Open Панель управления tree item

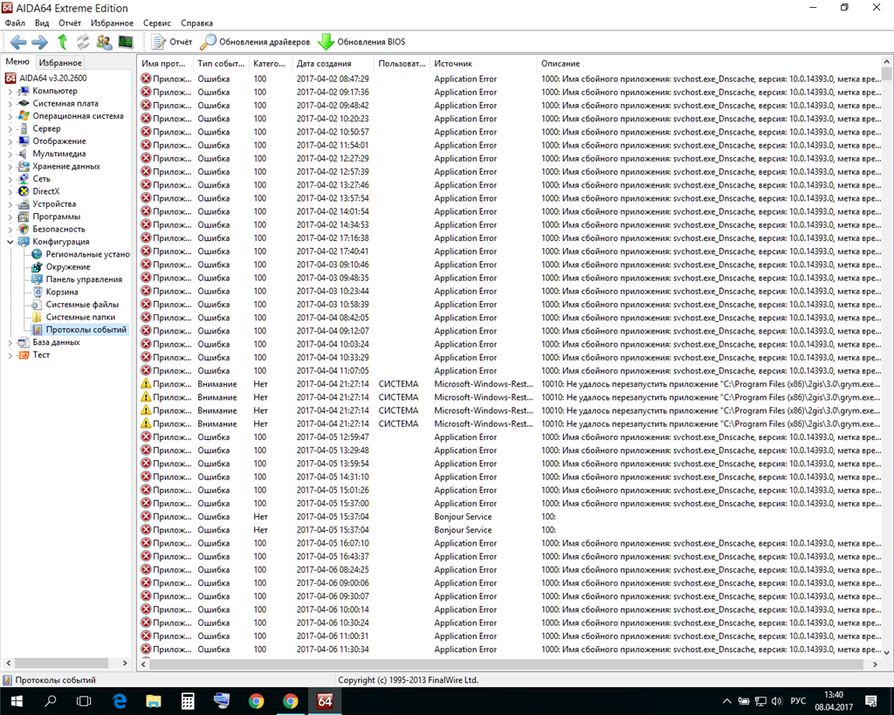coord(84,278)
